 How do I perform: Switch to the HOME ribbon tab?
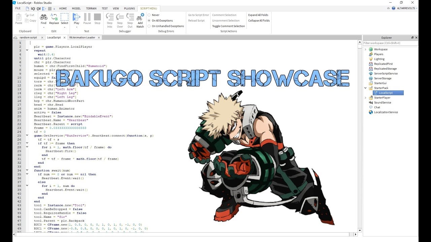[63, 8]
